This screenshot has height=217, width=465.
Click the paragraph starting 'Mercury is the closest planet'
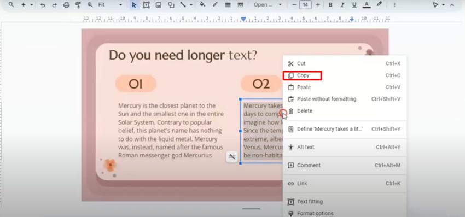[x=171, y=131]
